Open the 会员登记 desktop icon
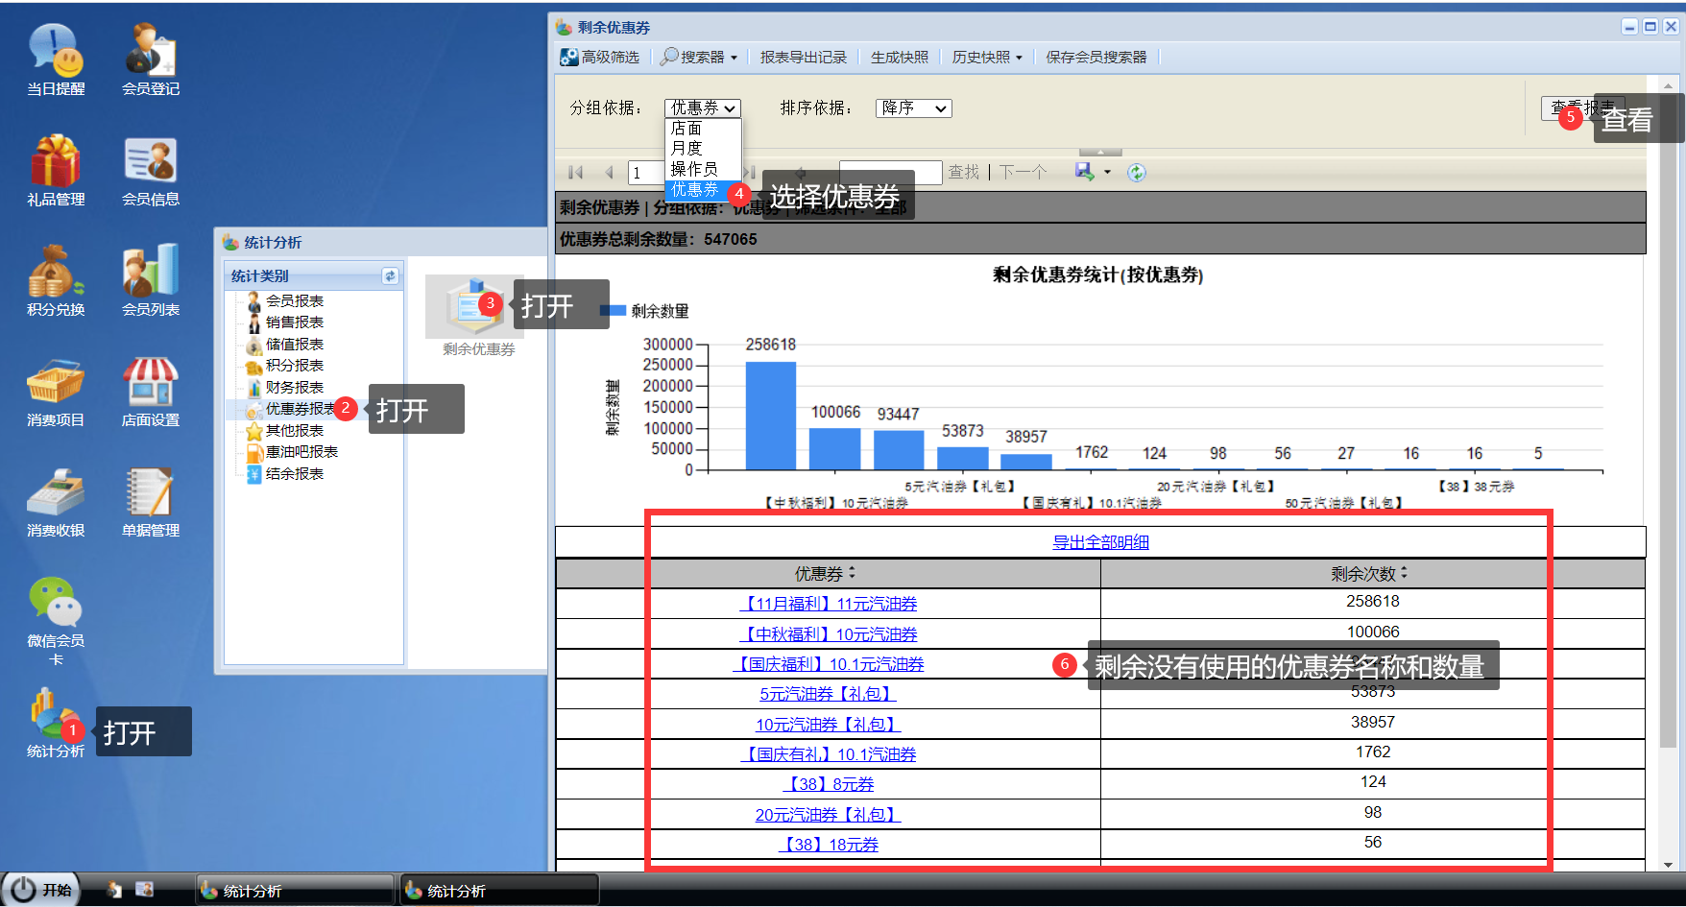 [151, 60]
